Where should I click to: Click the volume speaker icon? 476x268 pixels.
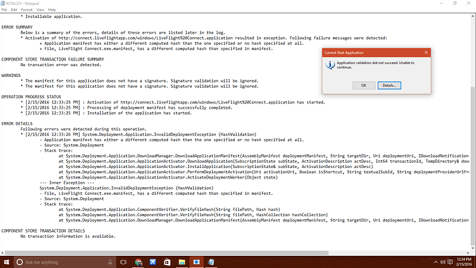tap(443, 262)
